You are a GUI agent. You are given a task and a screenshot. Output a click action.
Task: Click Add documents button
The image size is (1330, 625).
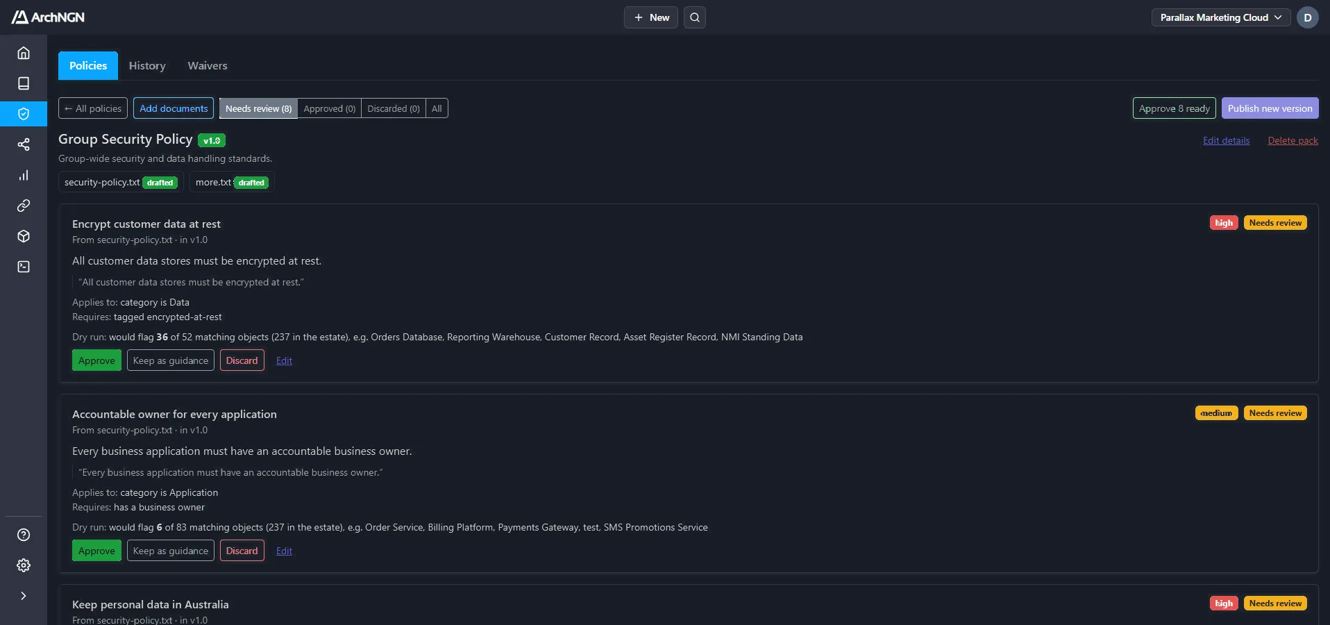tap(174, 108)
